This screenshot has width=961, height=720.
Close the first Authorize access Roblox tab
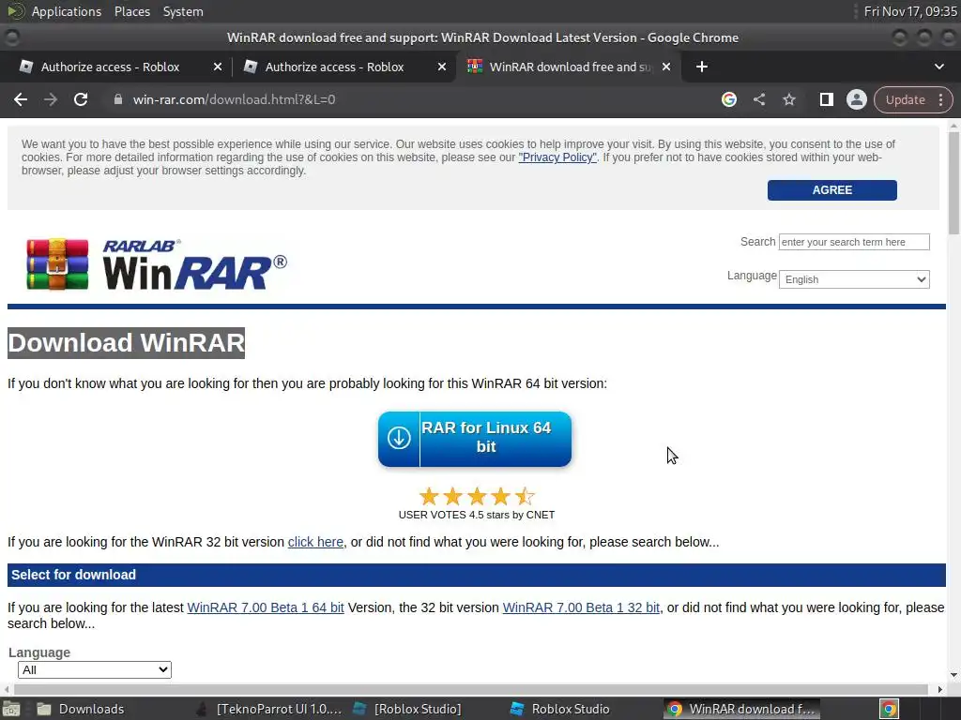(x=218, y=67)
